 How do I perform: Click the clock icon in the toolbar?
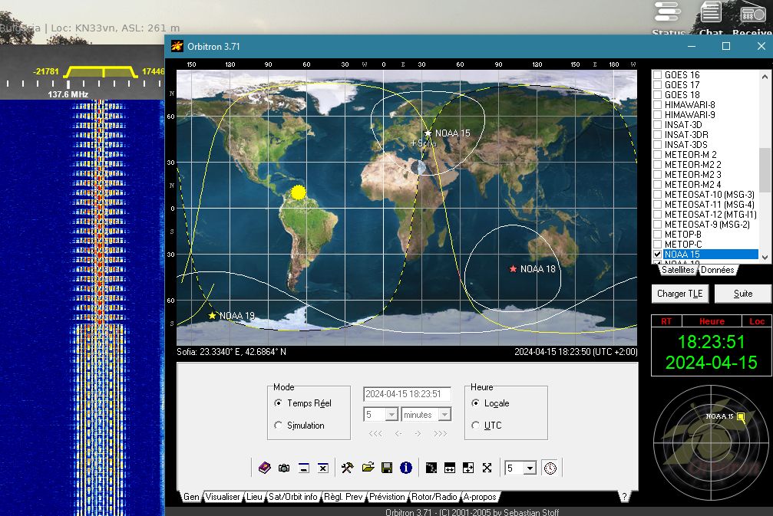[x=550, y=468]
